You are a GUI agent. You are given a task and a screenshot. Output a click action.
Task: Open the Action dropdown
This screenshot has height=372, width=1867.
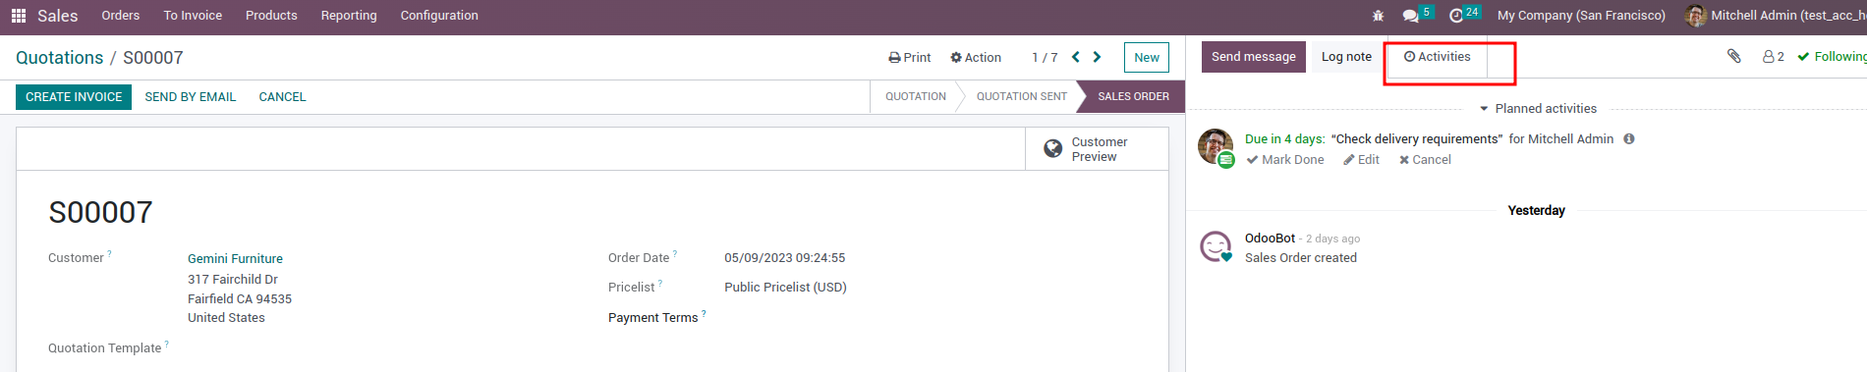(976, 58)
